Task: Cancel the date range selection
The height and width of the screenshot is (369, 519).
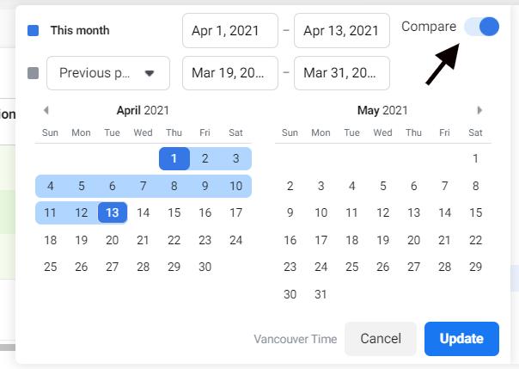Action: pos(381,339)
